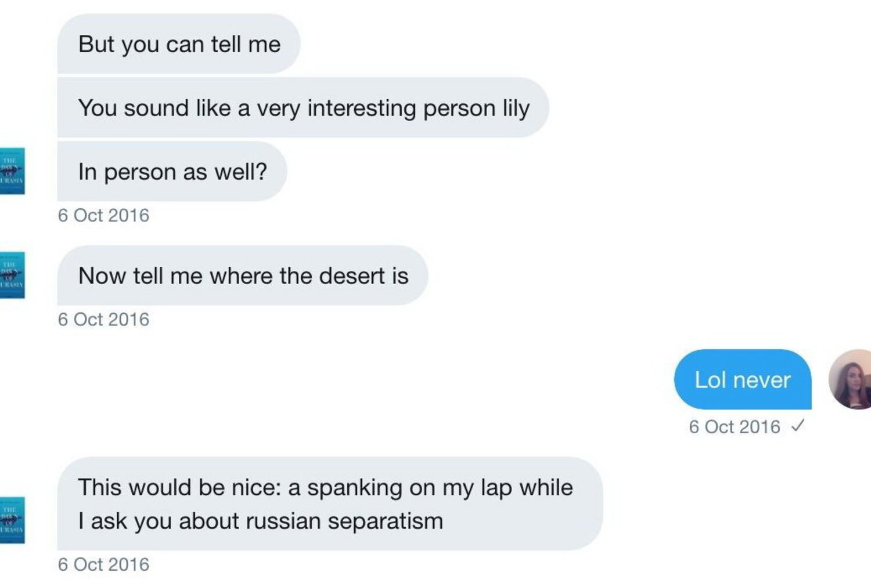The image size is (871, 580).
Task: Click the book avatar beside the last message
Action: (12, 520)
